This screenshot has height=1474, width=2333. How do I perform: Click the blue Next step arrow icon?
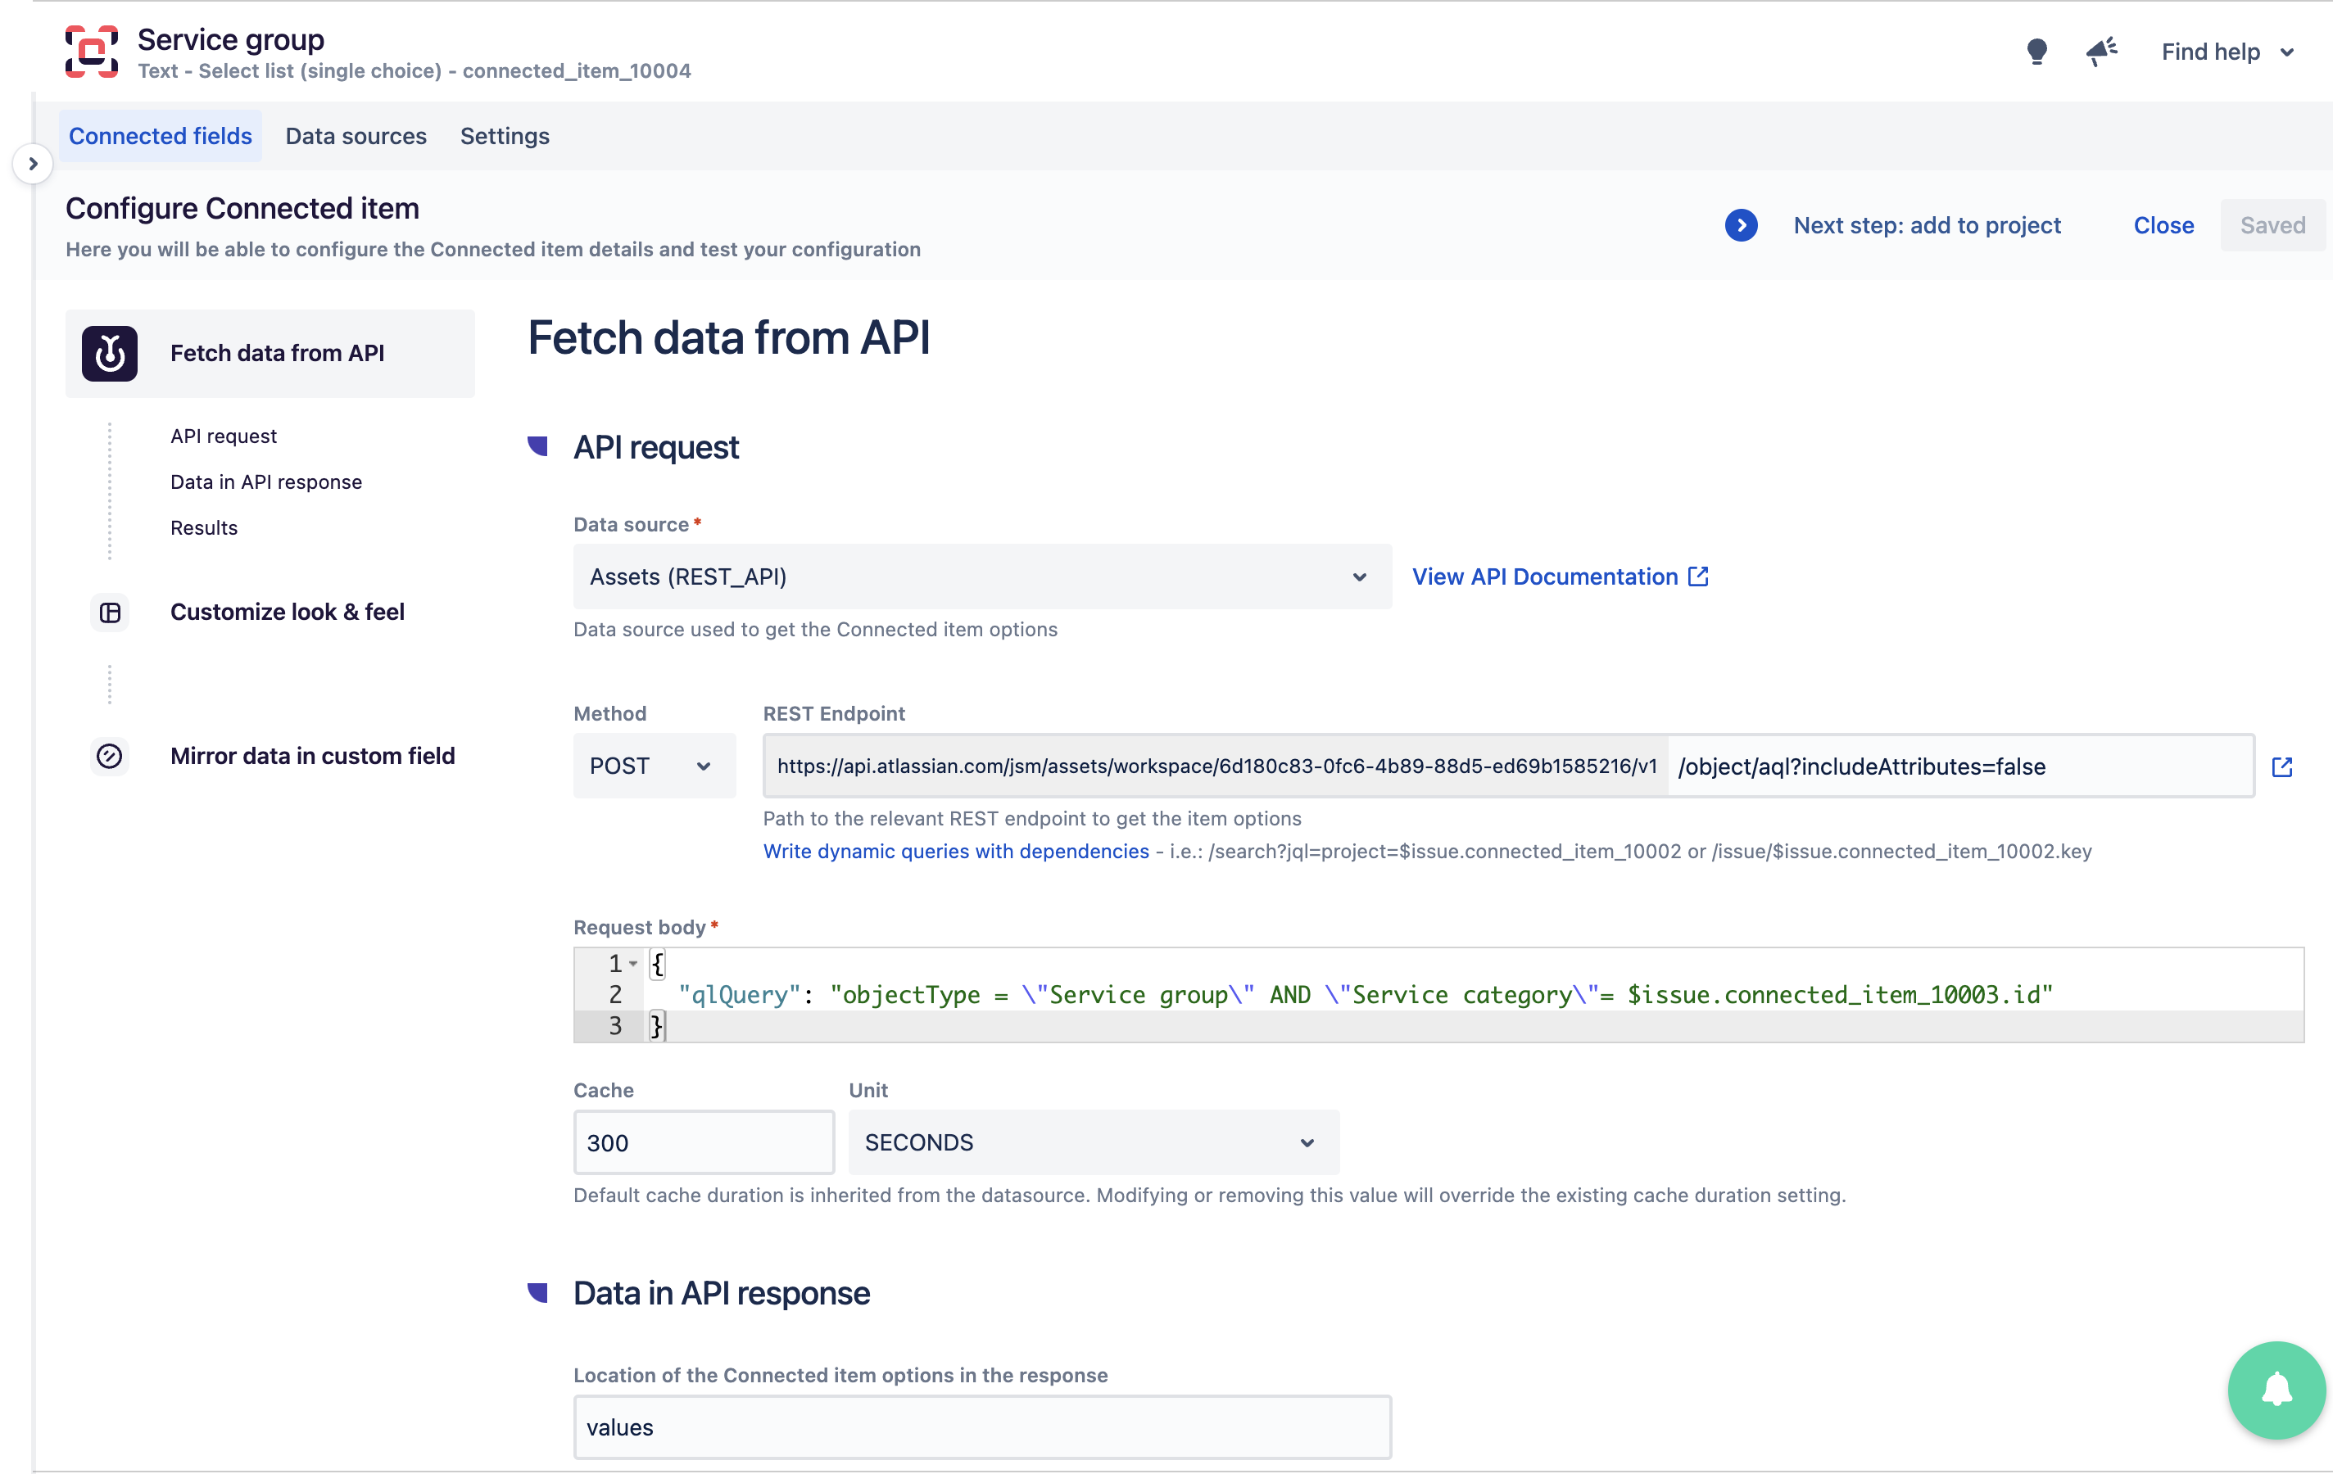1741,226
